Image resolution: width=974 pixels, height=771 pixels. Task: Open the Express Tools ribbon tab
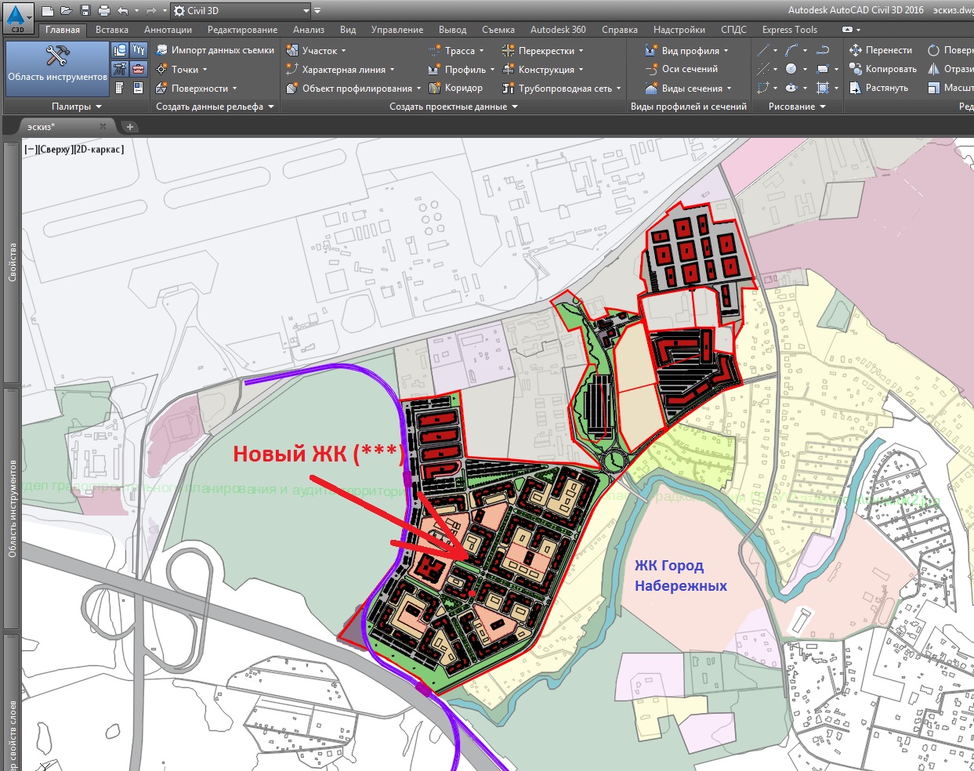click(789, 30)
